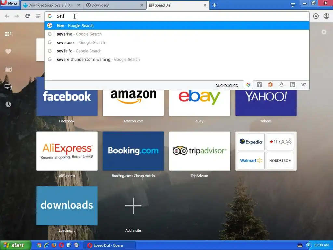Launch Opera from quick launch bar
This screenshot has height=250, width=333.
[61, 245]
